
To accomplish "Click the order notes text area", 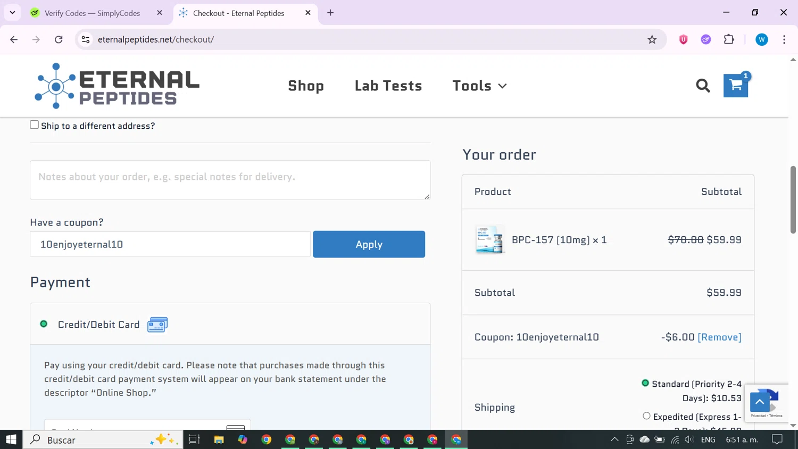I will pyautogui.click(x=230, y=180).
